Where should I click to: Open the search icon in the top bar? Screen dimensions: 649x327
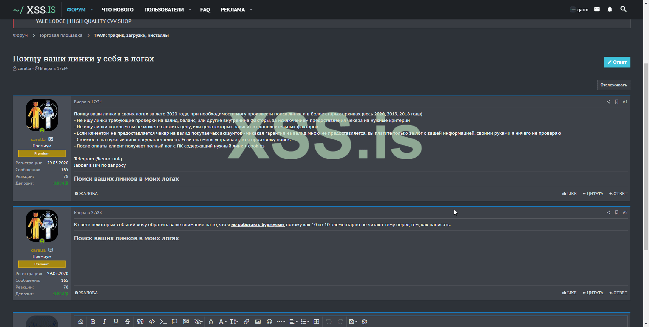(623, 9)
